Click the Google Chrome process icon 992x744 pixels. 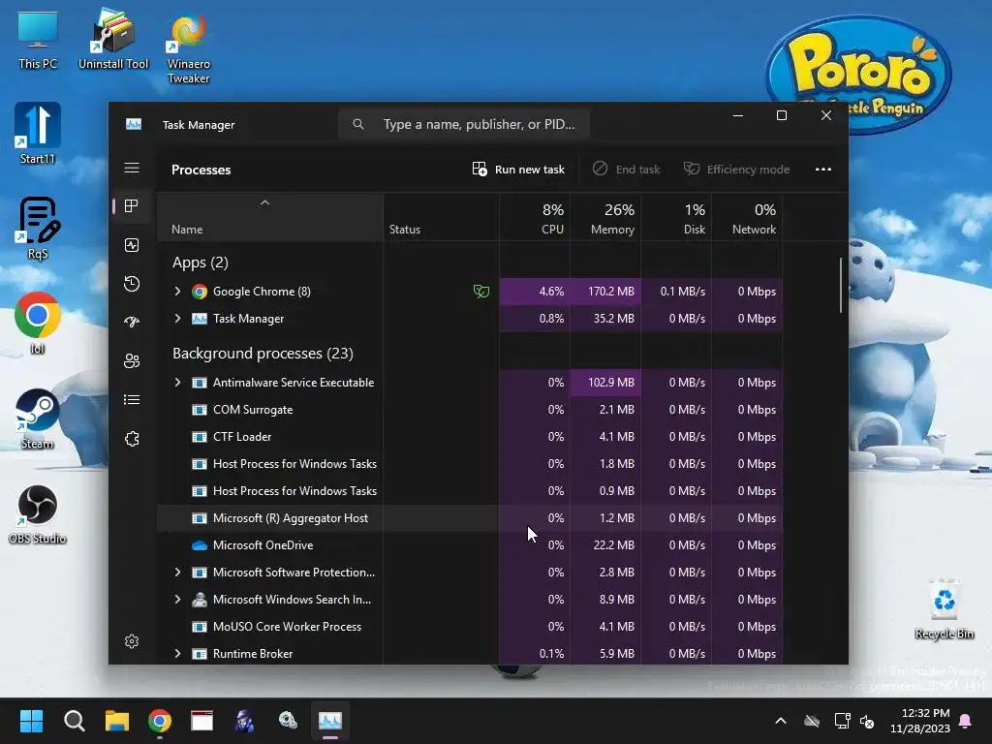click(200, 292)
